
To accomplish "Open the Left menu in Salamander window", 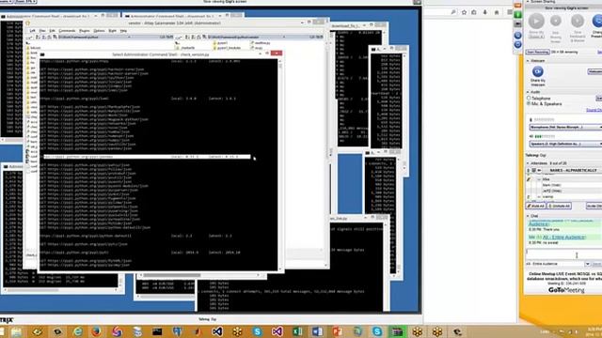I will (33, 31).
